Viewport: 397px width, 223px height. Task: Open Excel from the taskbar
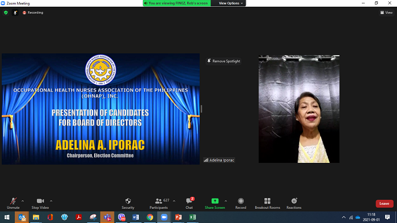pos(193,217)
